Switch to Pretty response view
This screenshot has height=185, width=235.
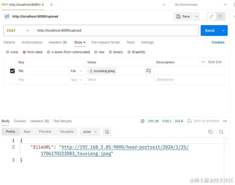point(11,132)
